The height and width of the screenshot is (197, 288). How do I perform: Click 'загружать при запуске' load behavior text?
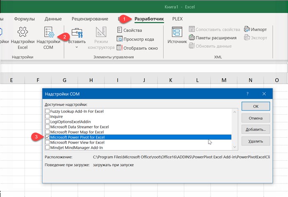click(113, 165)
